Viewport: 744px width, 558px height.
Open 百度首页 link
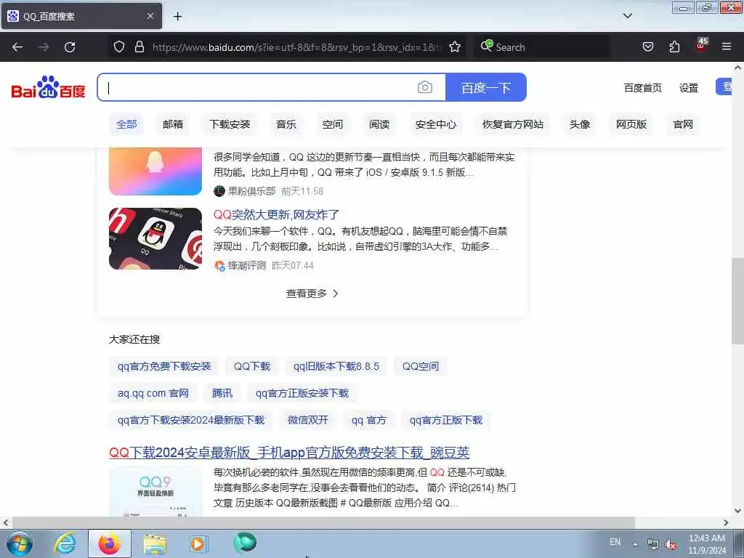click(x=642, y=88)
